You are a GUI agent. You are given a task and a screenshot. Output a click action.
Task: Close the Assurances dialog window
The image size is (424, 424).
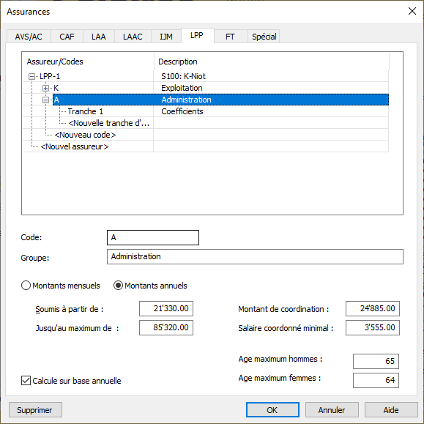pyautogui.click(x=412, y=12)
